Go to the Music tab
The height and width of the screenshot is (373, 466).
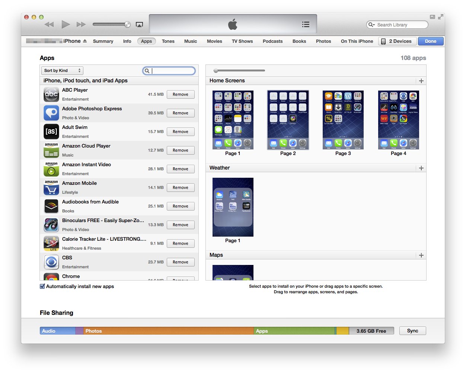[191, 41]
